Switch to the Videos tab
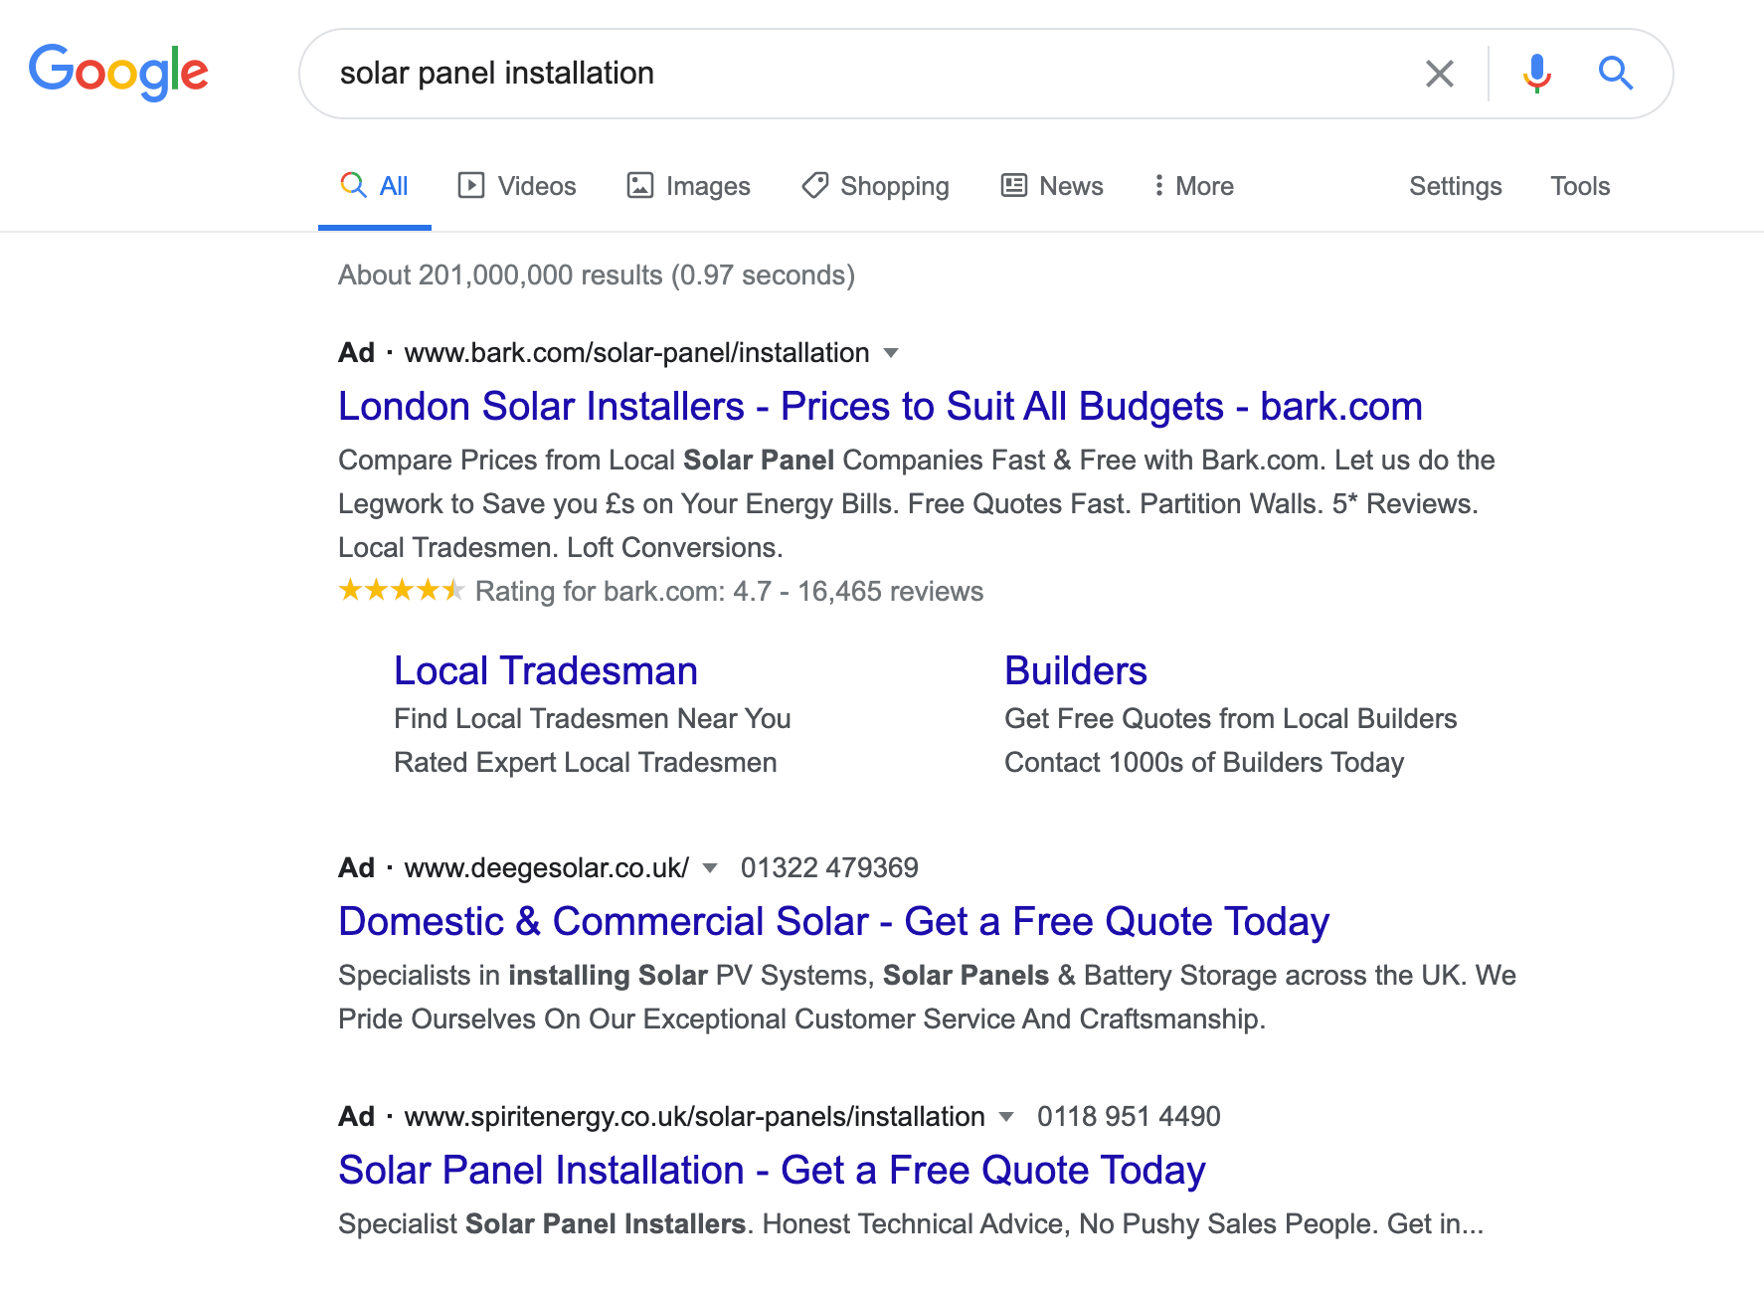This screenshot has width=1764, height=1297. coord(517,186)
